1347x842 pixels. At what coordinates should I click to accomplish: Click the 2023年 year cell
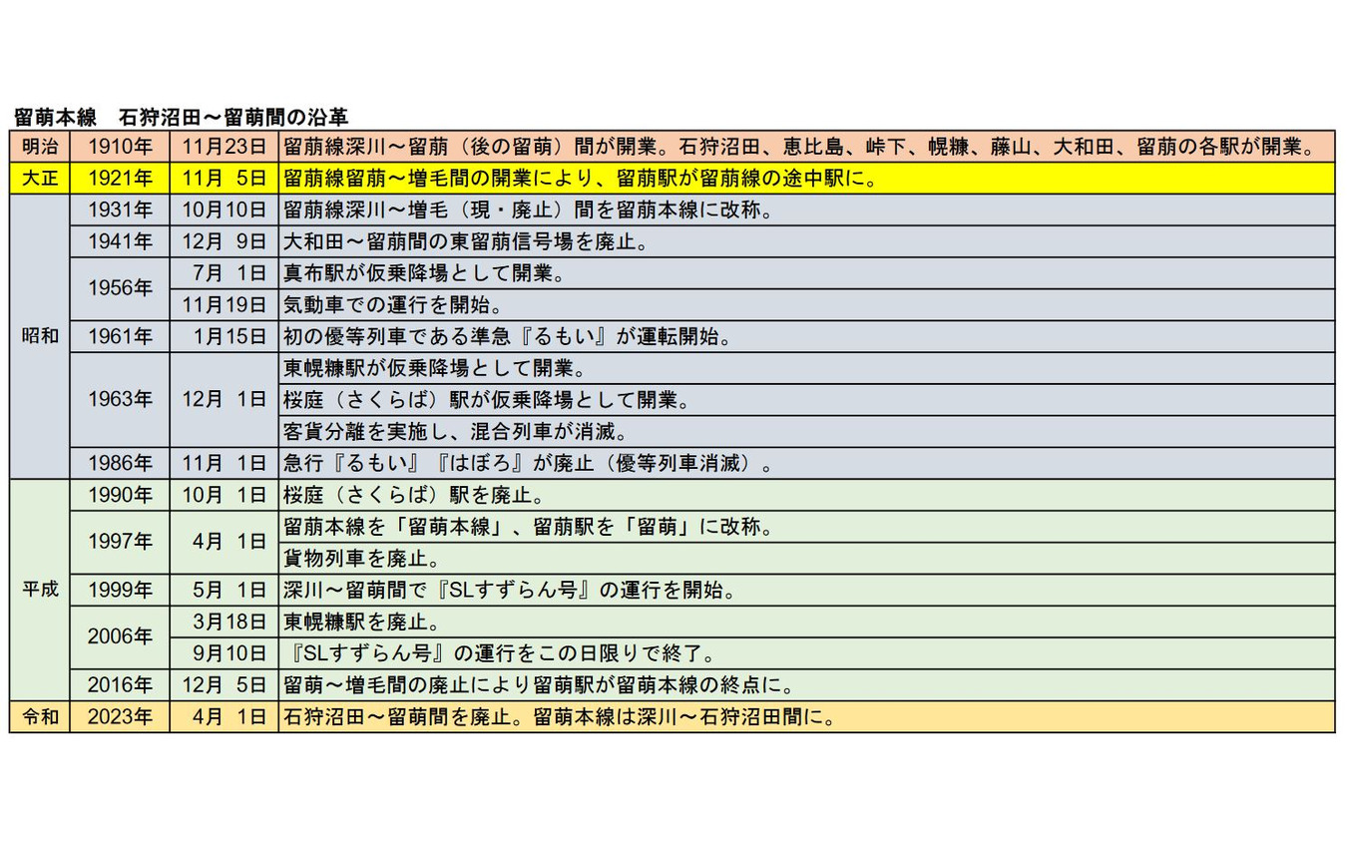tap(120, 716)
